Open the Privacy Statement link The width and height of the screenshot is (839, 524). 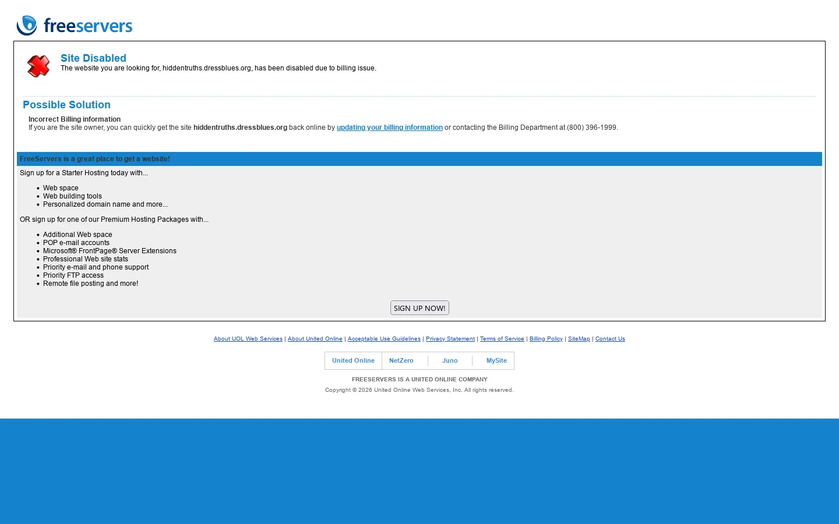[450, 339]
